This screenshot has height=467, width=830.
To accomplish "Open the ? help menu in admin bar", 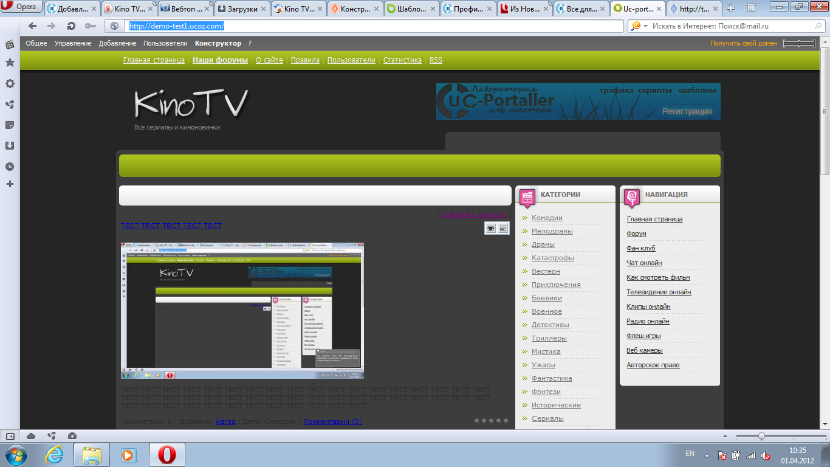I will [x=250, y=43].
